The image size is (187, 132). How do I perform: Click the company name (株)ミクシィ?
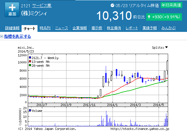click(x=34, y=13)
